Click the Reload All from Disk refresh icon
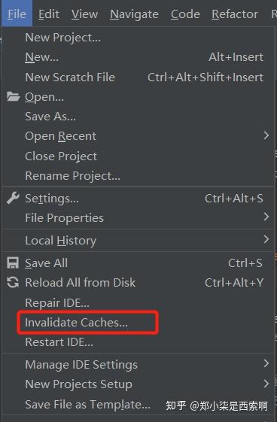The height and width of the screenshot is (422, 277). coord(13,283)
